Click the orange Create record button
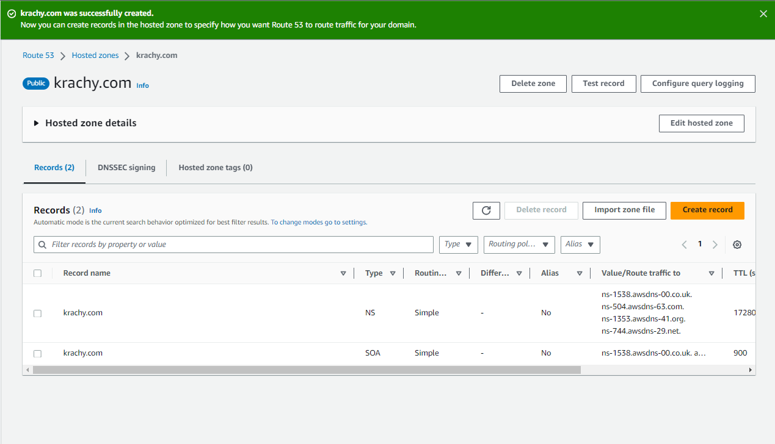 pos(707,210)
